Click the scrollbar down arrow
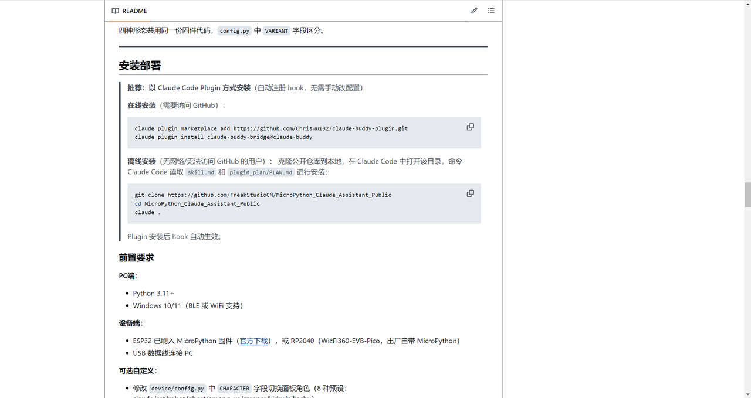Screen dimensions: 751x398 pos(747,394)
